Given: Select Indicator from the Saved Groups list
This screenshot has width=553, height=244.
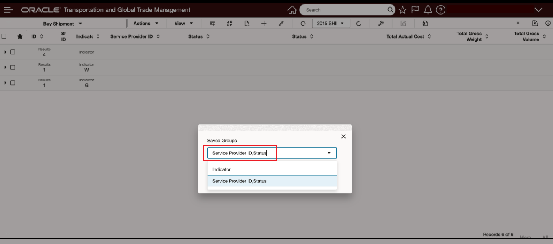Looking at the screenshot, I should click(x=272, y=169).
